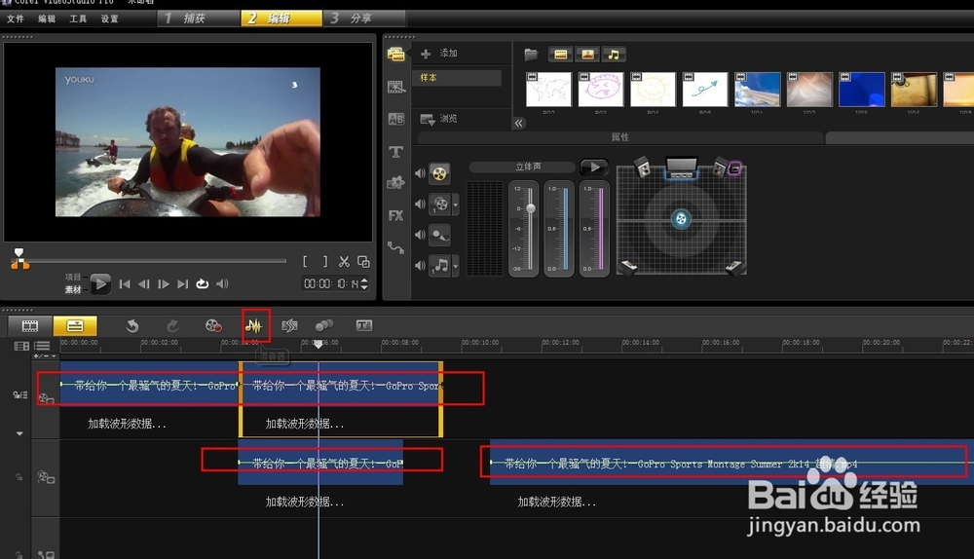Select the world map thumbnail in library

[548, 90]
